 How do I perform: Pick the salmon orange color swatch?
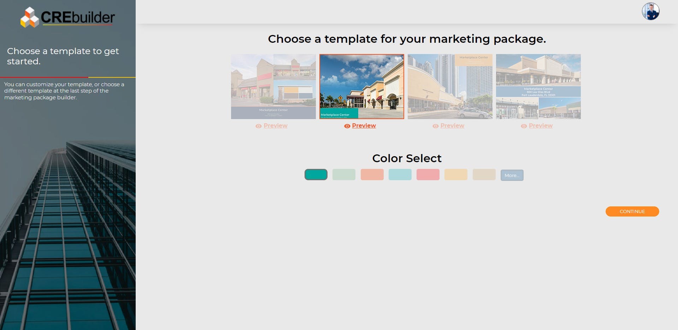[x=372, y=175]
